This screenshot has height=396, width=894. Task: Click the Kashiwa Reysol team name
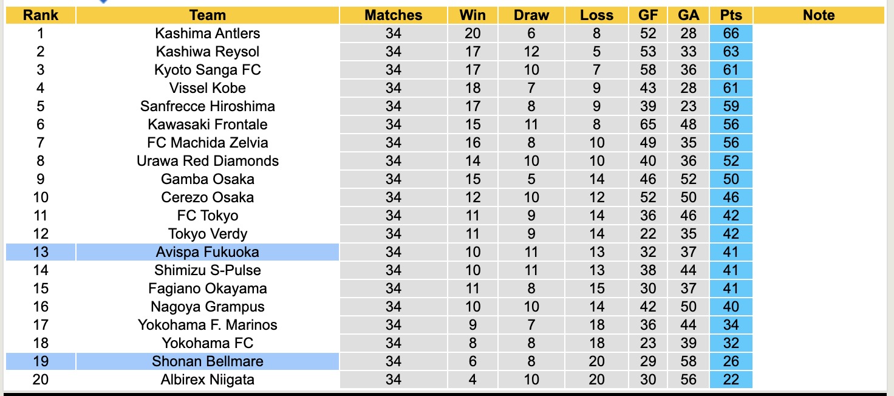tap(207, 52)
